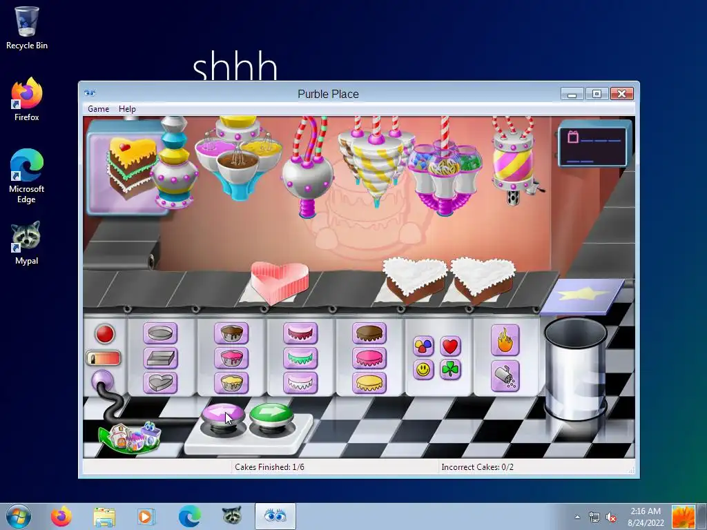Maximize the Purble Place window

click(x=597, y=94)
